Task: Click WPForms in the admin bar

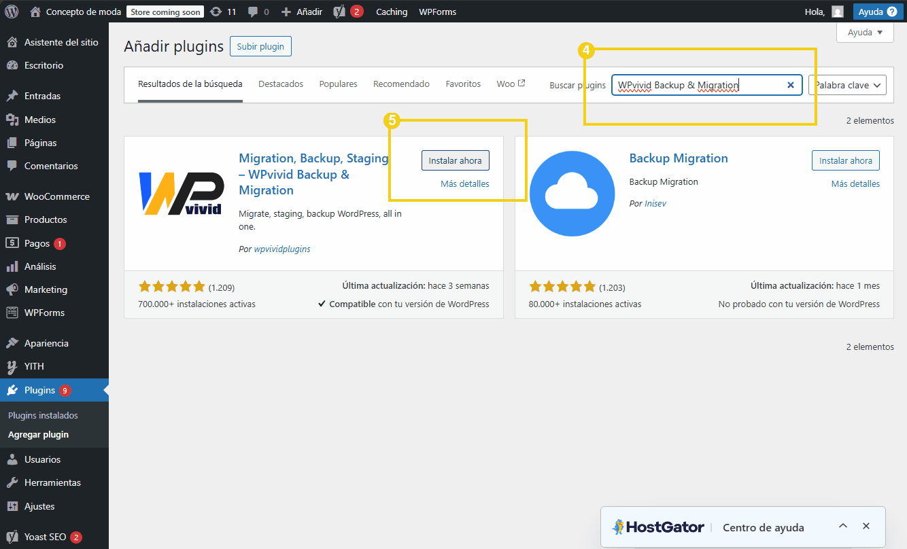Action: [x=438, y=12]
